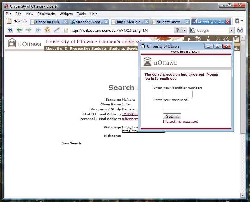Open the Help menu
The height and width of the screenshot is (202, 250).
pyautogui.click(x=93, y=14)
